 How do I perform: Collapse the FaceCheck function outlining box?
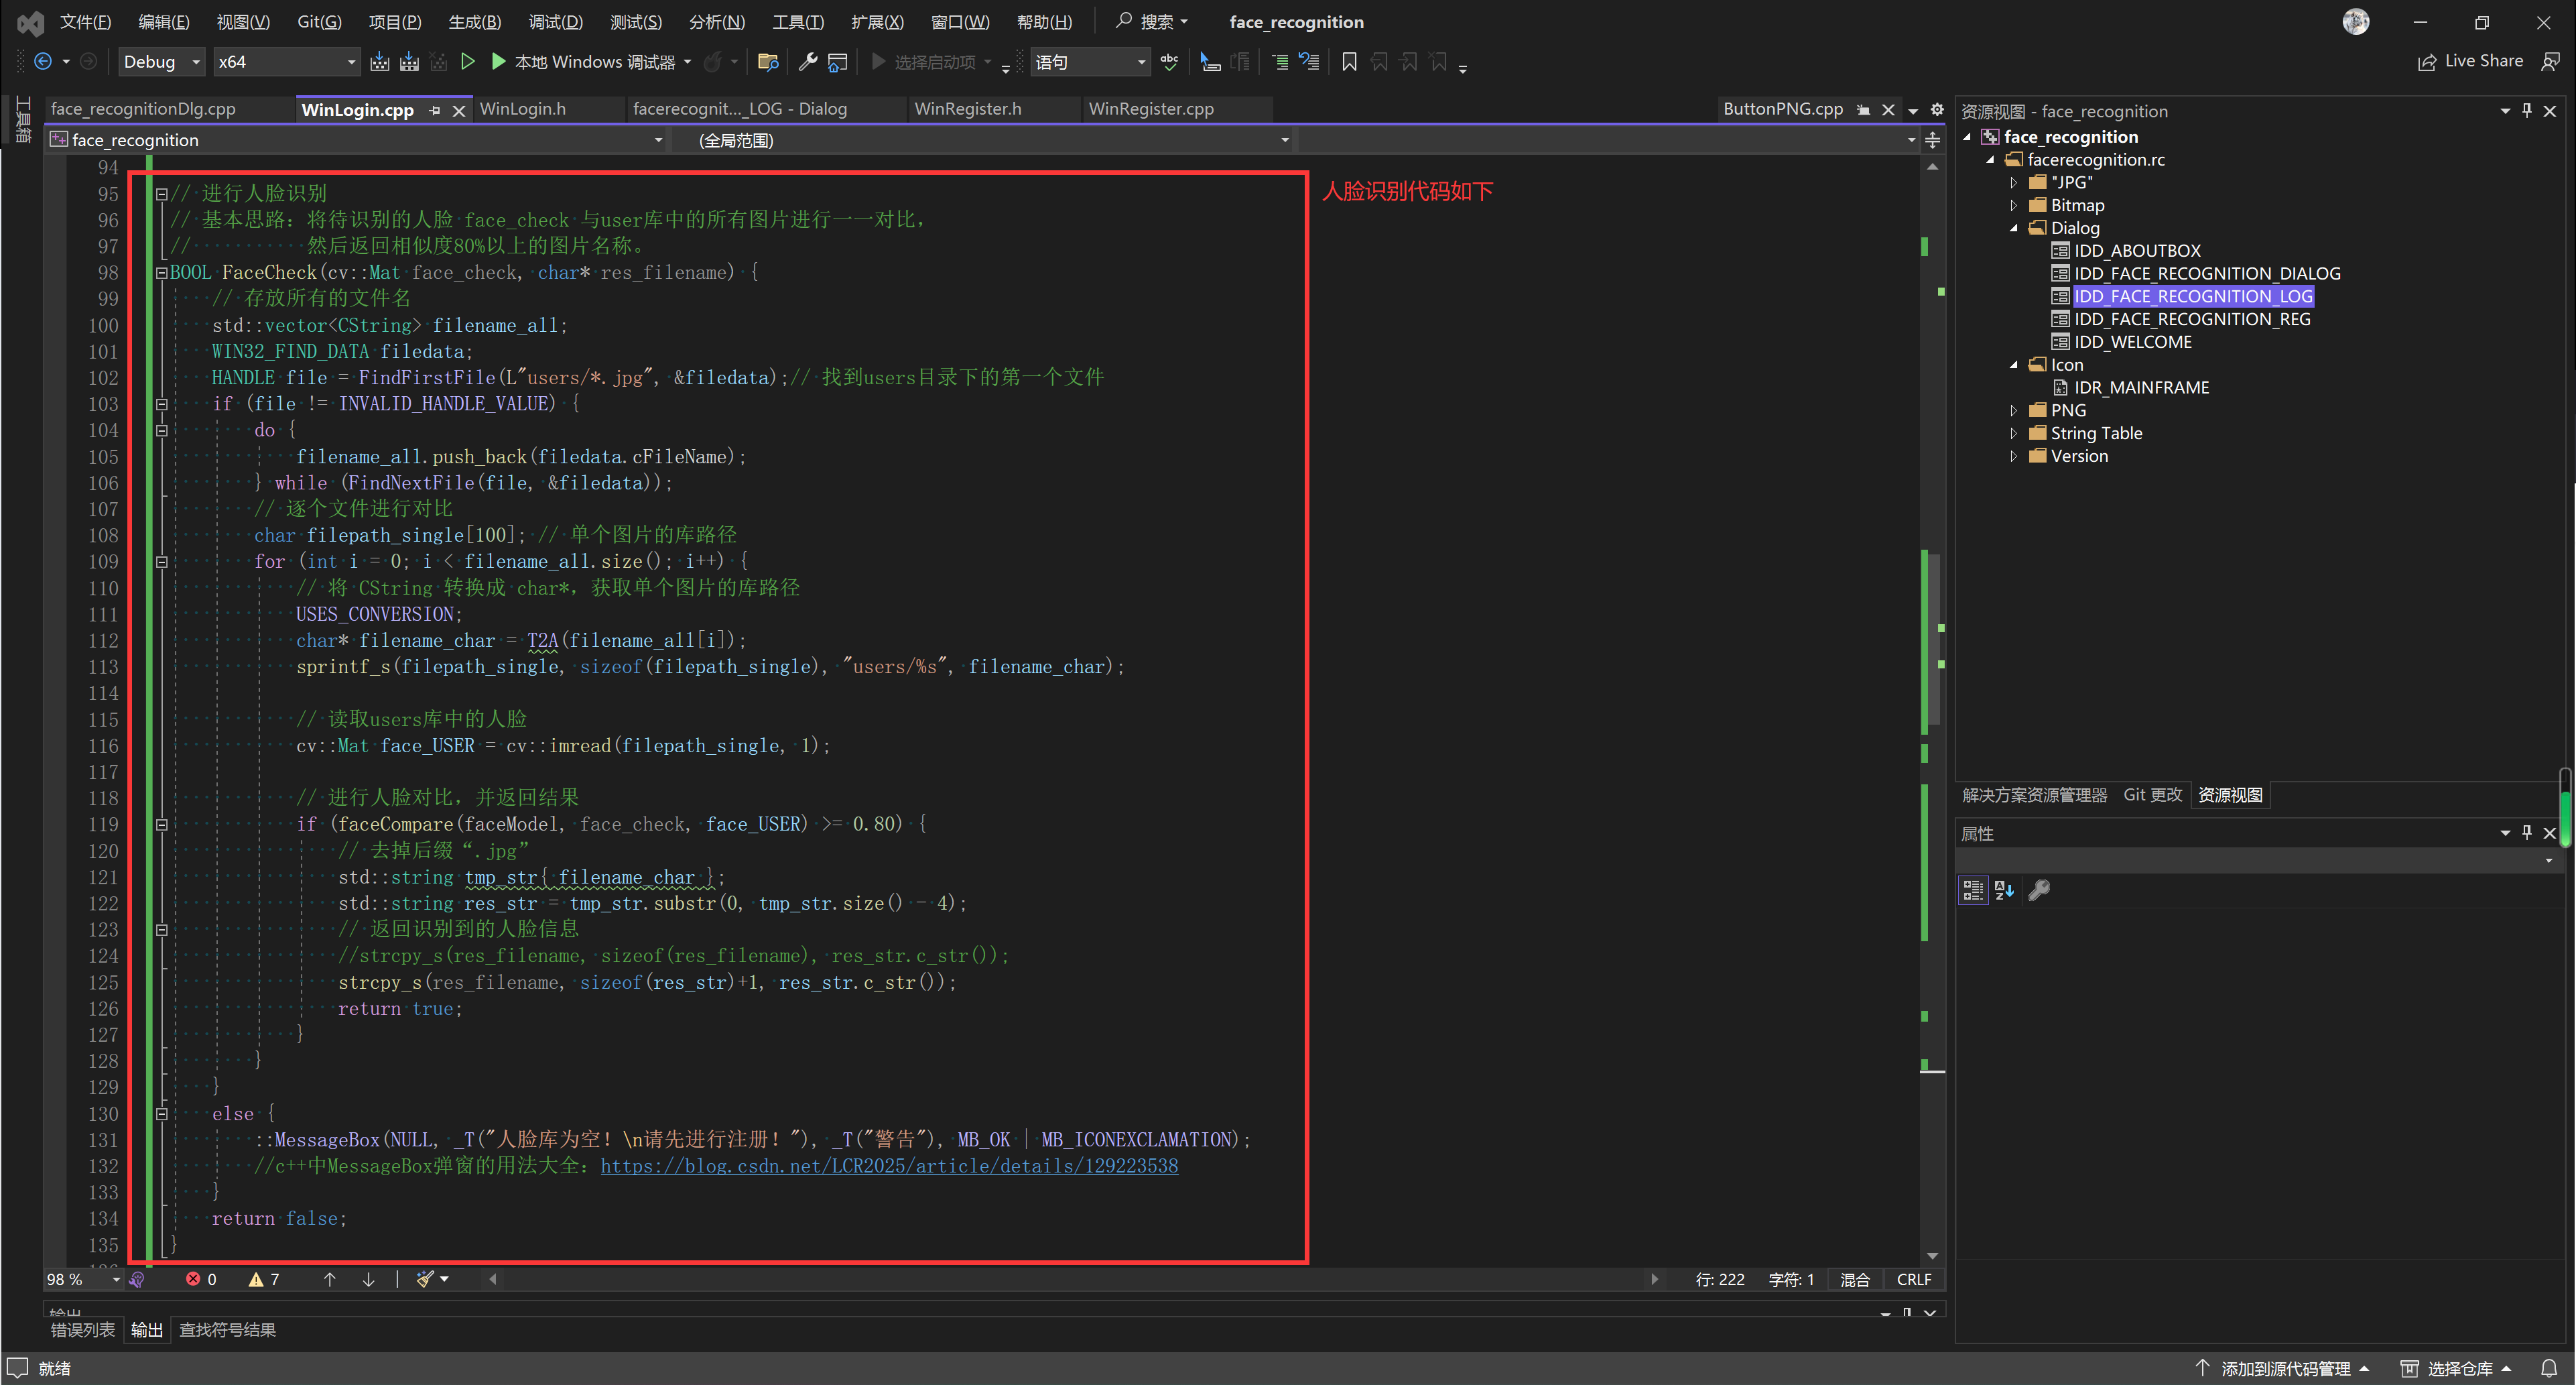coord(161,272)
